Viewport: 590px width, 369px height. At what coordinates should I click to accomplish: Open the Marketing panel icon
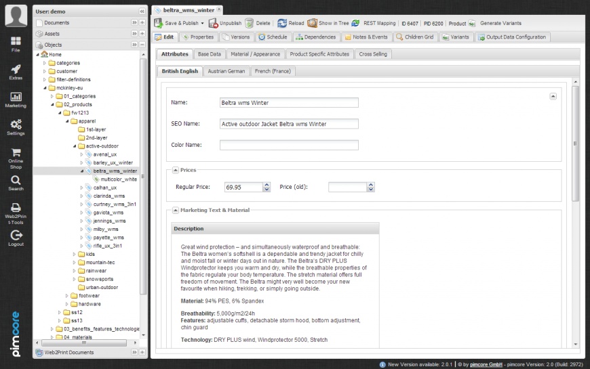coord(16,100)
